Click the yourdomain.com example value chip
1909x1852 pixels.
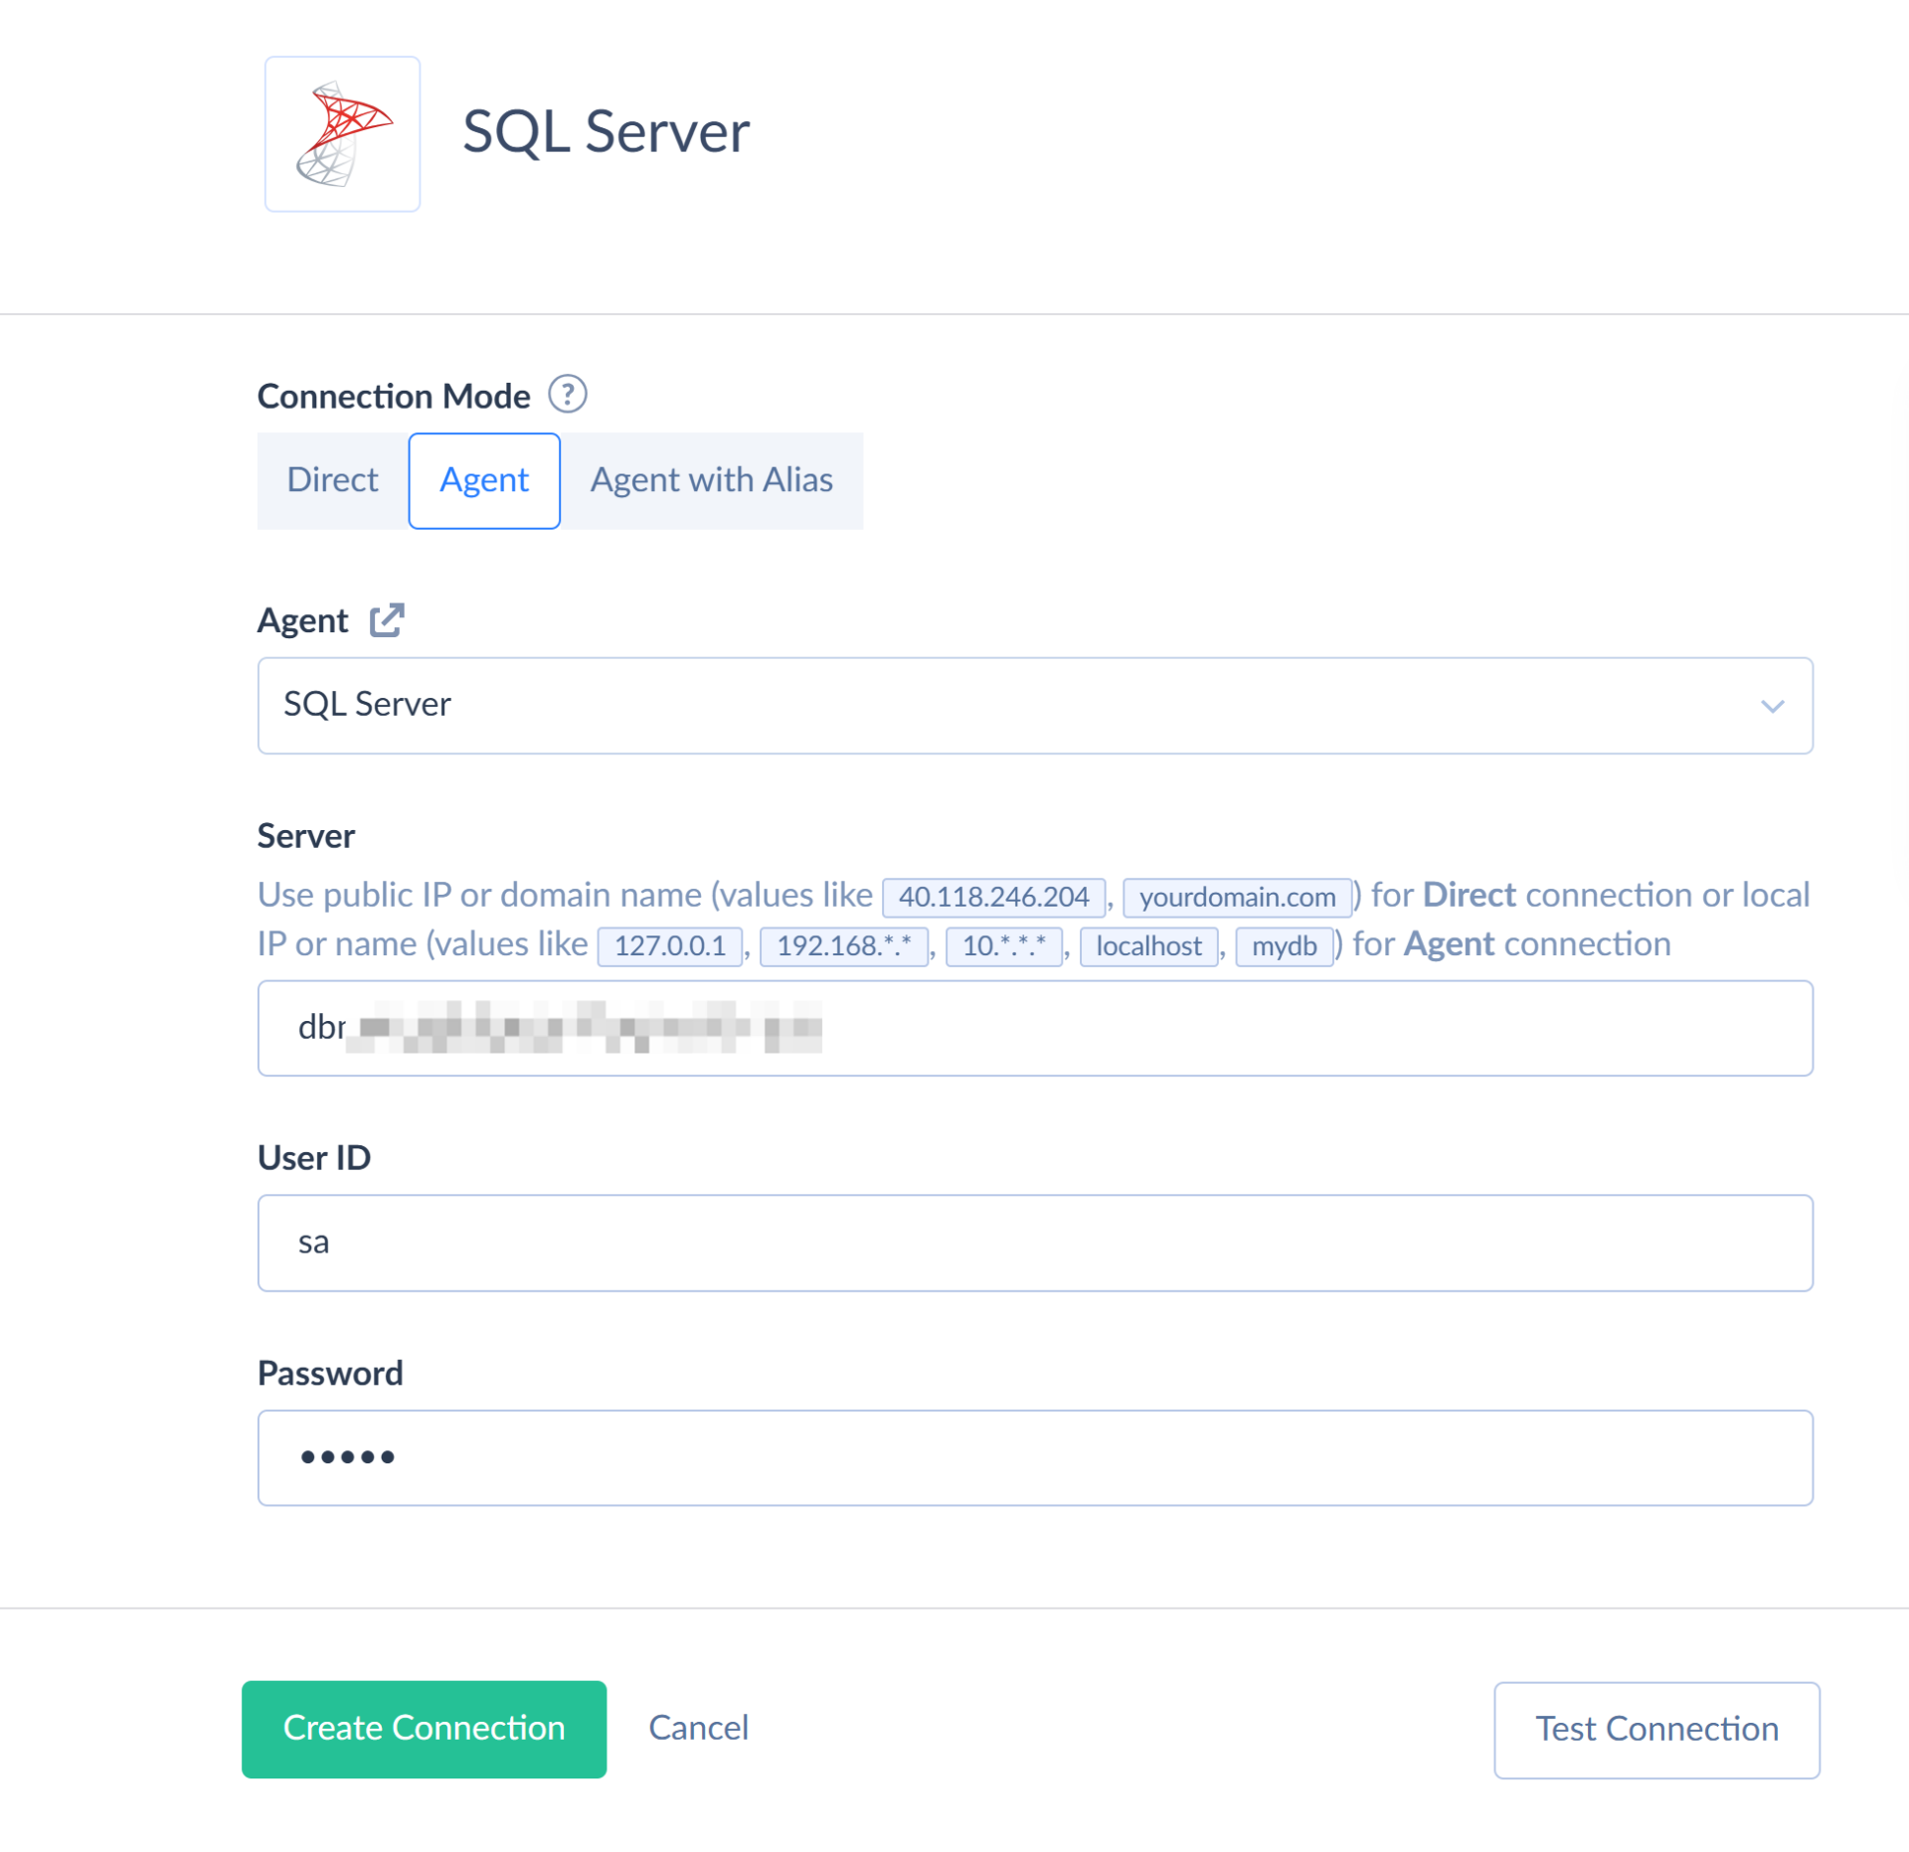pyautogui.click(x=1237, y=897)
